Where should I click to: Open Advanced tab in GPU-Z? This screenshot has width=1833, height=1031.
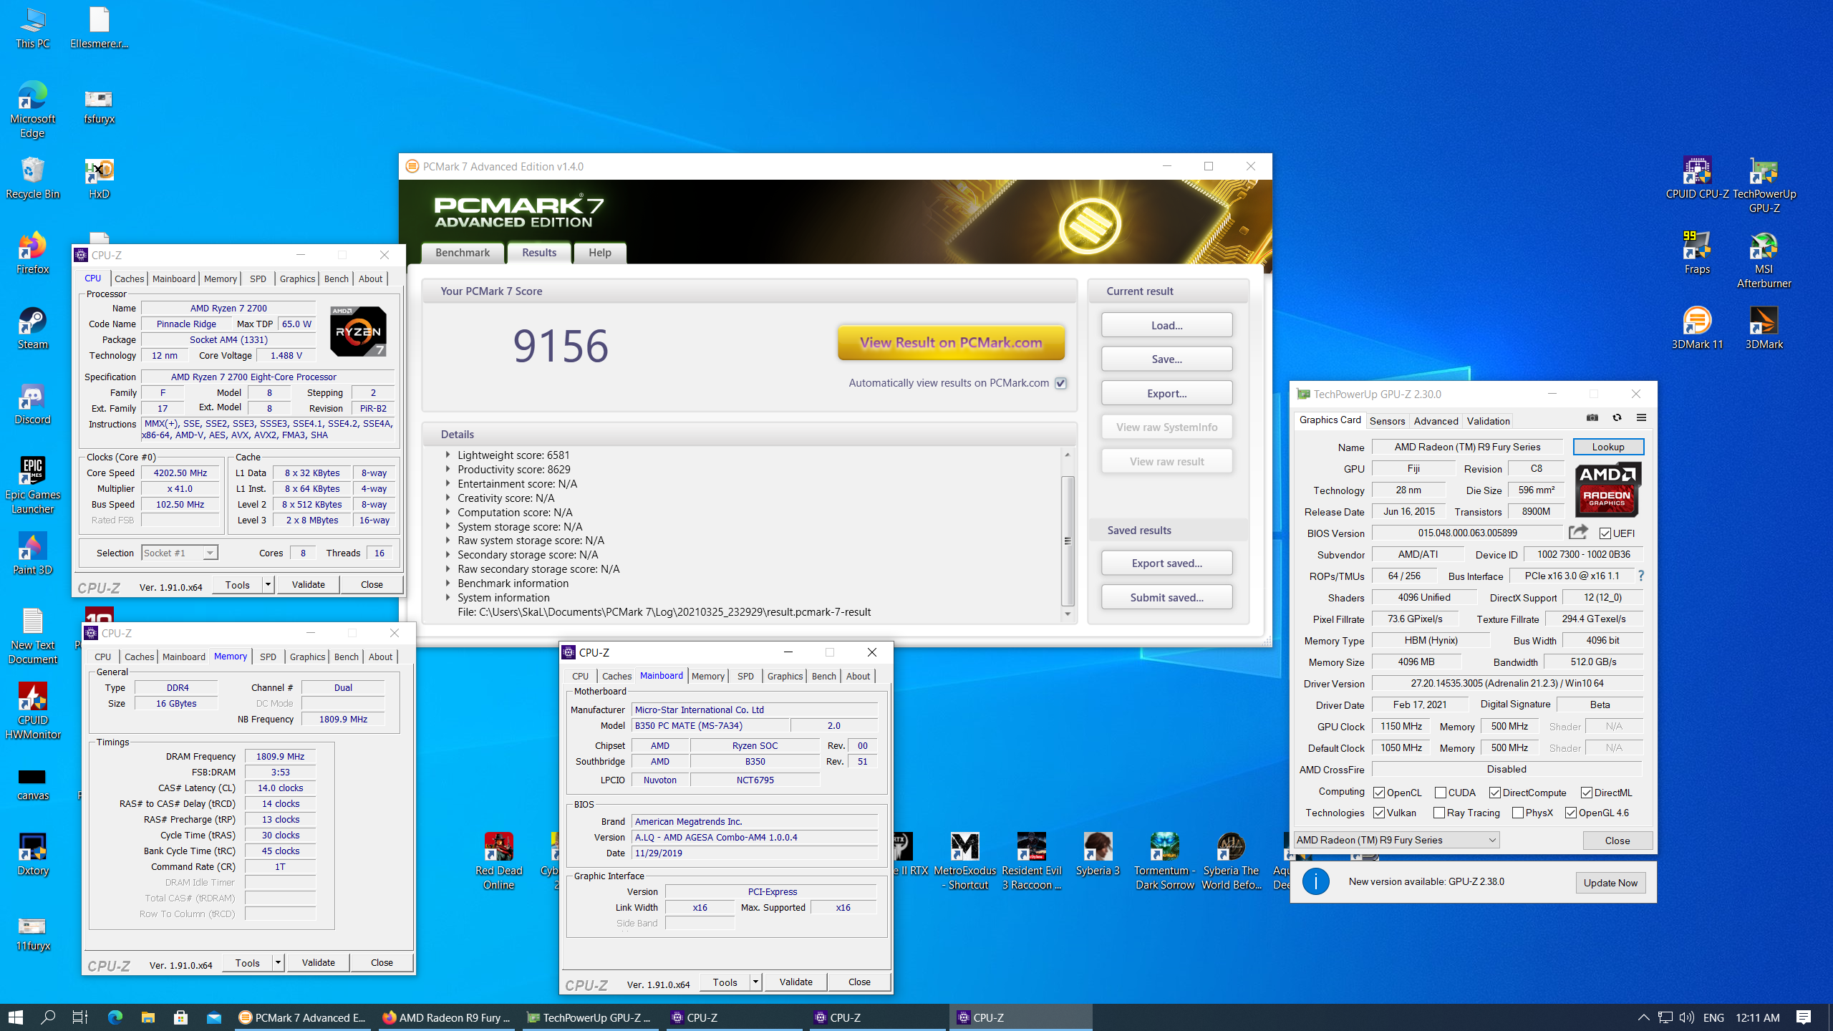click(1436, 420)
